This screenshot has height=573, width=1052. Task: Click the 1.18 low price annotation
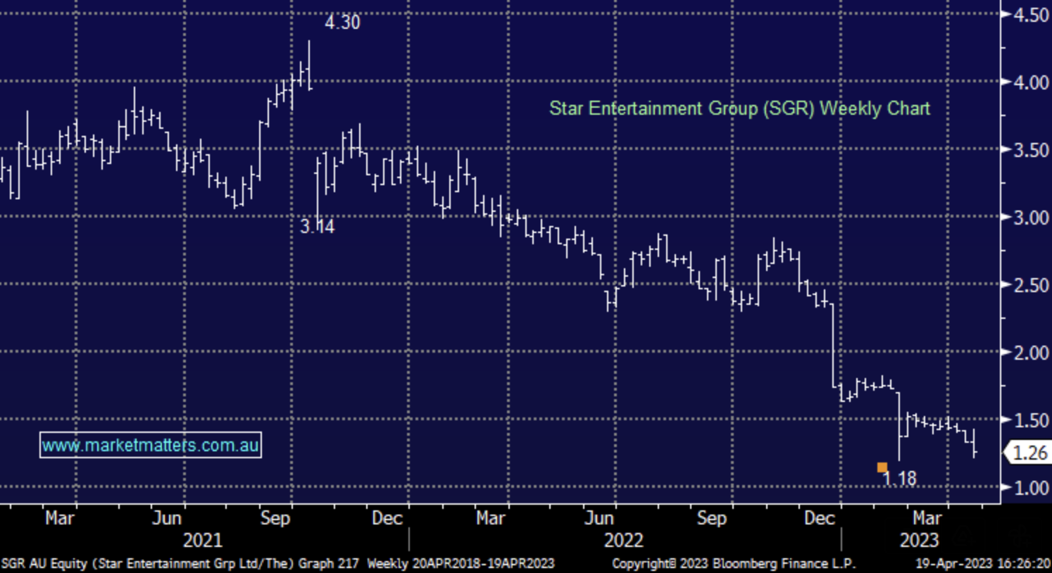(900, 479)
